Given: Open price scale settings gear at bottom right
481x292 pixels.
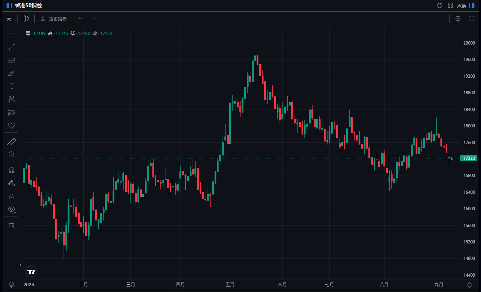Looking at the screenshot, I should [469, 285].
